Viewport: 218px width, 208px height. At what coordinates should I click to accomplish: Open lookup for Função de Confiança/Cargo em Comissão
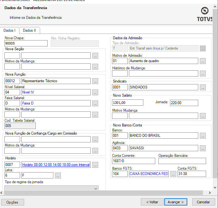(x=95, y=140)
